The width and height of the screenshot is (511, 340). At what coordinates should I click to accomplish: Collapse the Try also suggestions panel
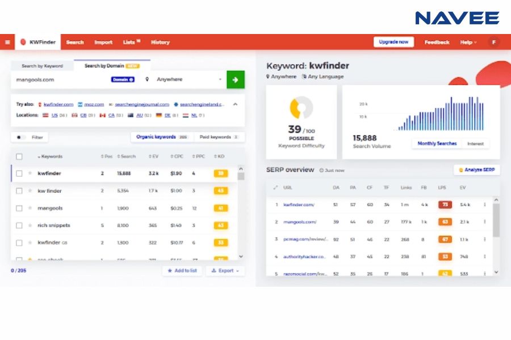(x=235, y=104)
